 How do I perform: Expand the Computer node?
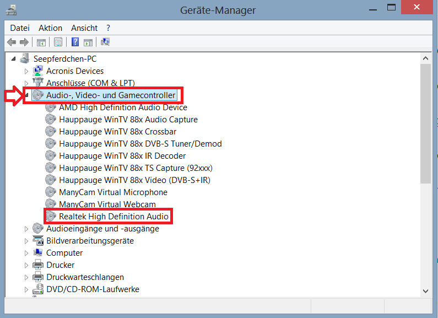tap(26, 253)
